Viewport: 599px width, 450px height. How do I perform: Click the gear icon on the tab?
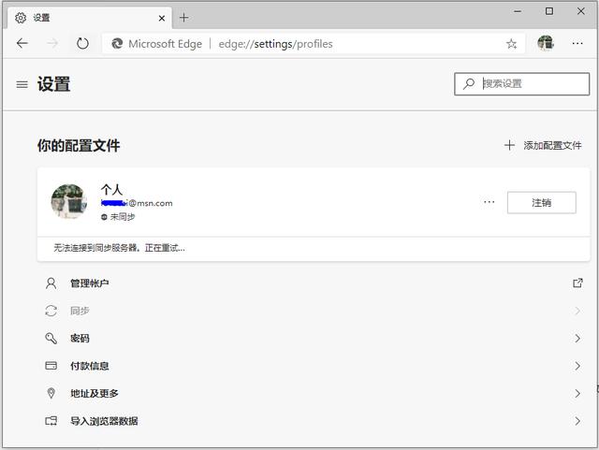pos(21,18)
